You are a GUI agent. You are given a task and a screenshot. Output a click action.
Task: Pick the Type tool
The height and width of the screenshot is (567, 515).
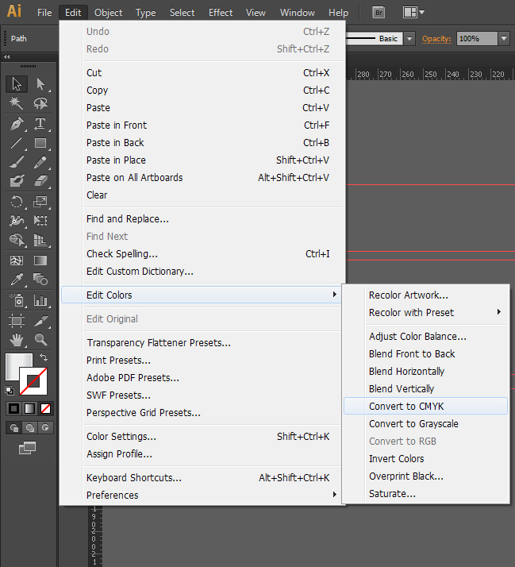[x=40, y=124]
